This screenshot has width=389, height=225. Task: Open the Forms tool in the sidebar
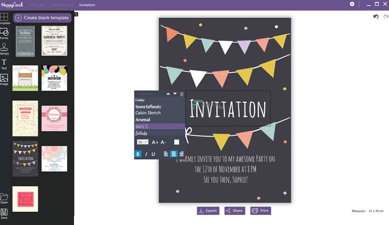(4, 33)
